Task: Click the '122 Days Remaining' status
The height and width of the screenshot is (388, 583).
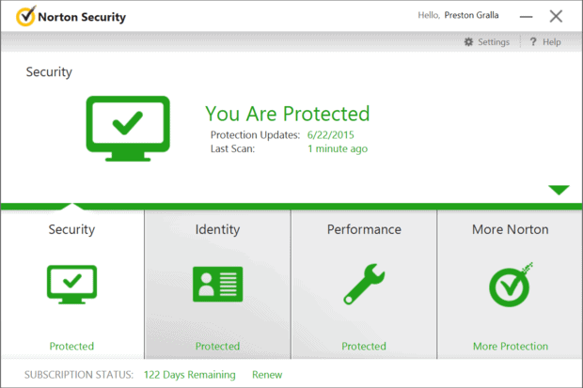Action: pos(190,375)
